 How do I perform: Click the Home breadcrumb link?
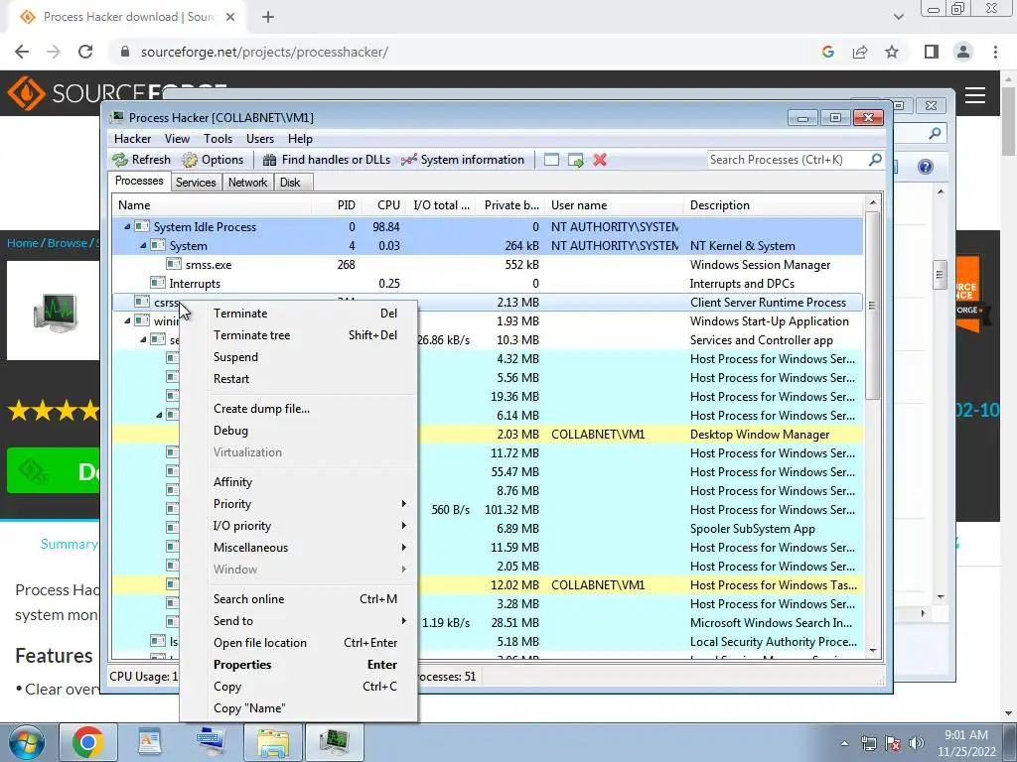coord(23,243)
